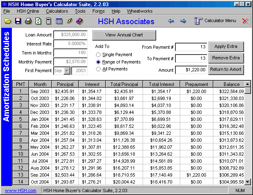This screenshot has height=195, width=253.
Task: Click the Term in Months field
Action: 70,53
